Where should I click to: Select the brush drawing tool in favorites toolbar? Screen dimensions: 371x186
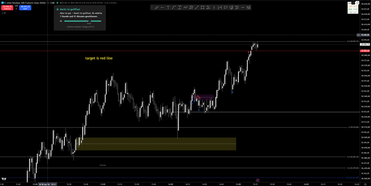157,7
